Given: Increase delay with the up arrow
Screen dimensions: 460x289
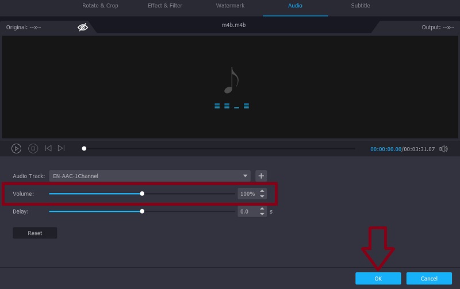Looking at the screenshot, I should pyautogui.click(x=262, y=209).
